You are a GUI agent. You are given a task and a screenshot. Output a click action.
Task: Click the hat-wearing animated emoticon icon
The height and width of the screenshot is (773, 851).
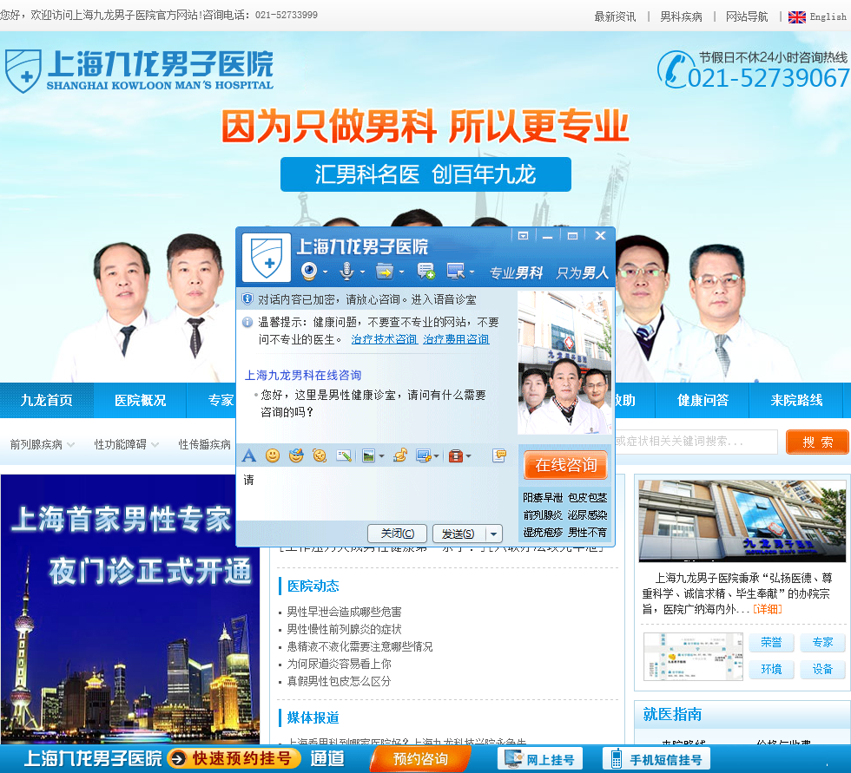[x=296, y=455]
